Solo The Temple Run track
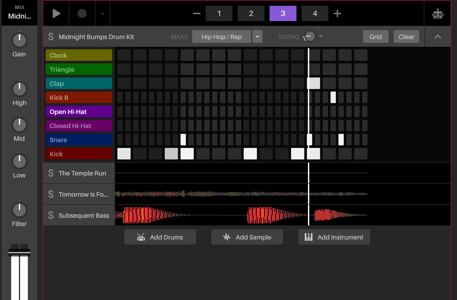The height and width of the screenshot is (300, 457). pos(51,173)
